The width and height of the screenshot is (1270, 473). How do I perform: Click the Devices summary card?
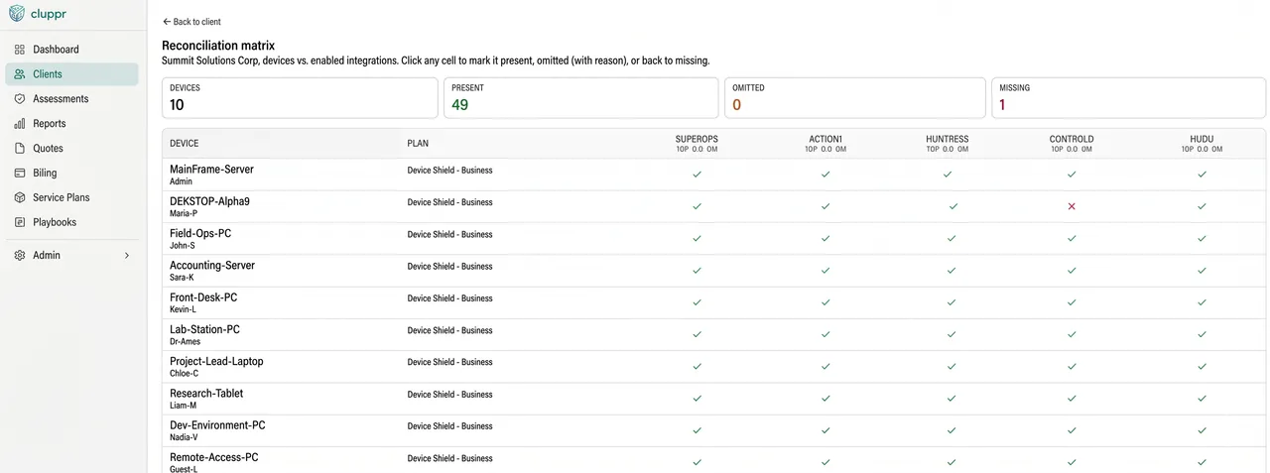[x=300, y=98]
